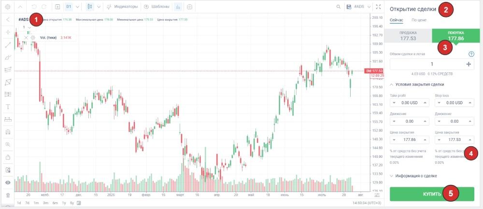Collapse top toolbar with the up caret
483x209 pixels.
click(x=20, y=6)
